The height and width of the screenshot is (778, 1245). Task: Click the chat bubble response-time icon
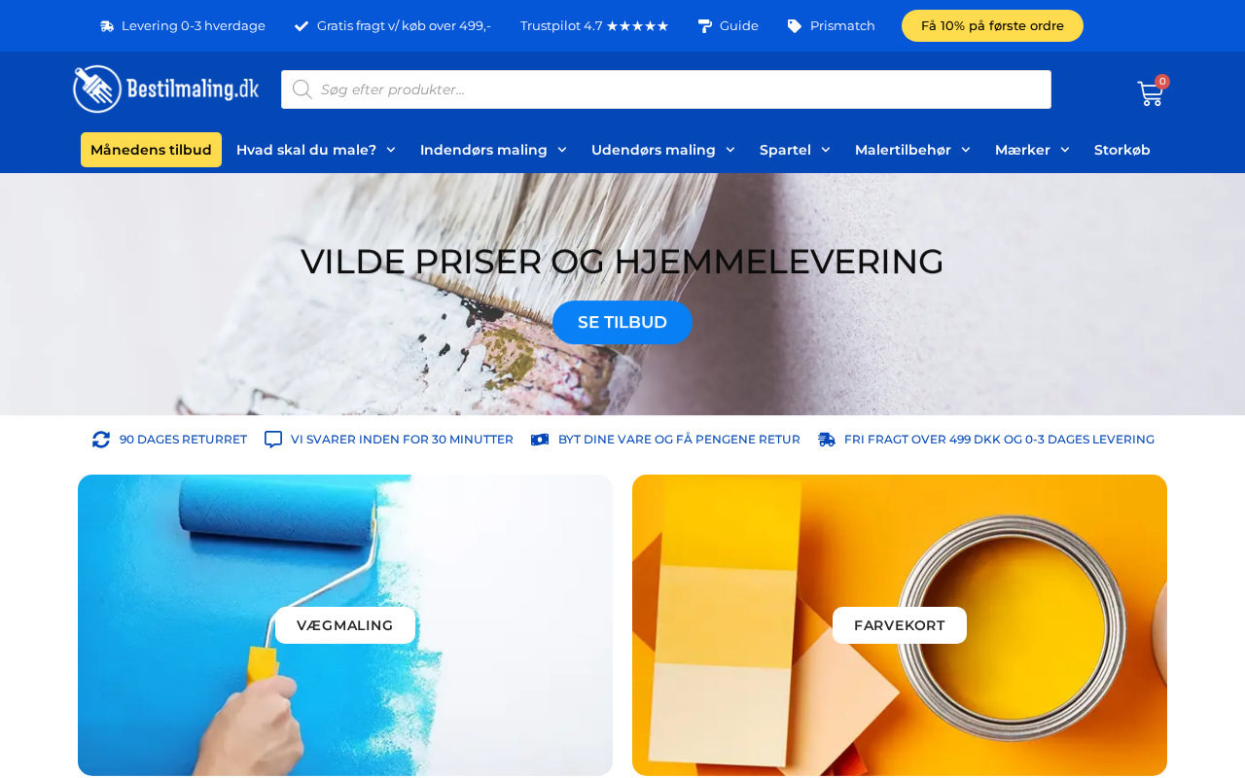click(273, 440)
